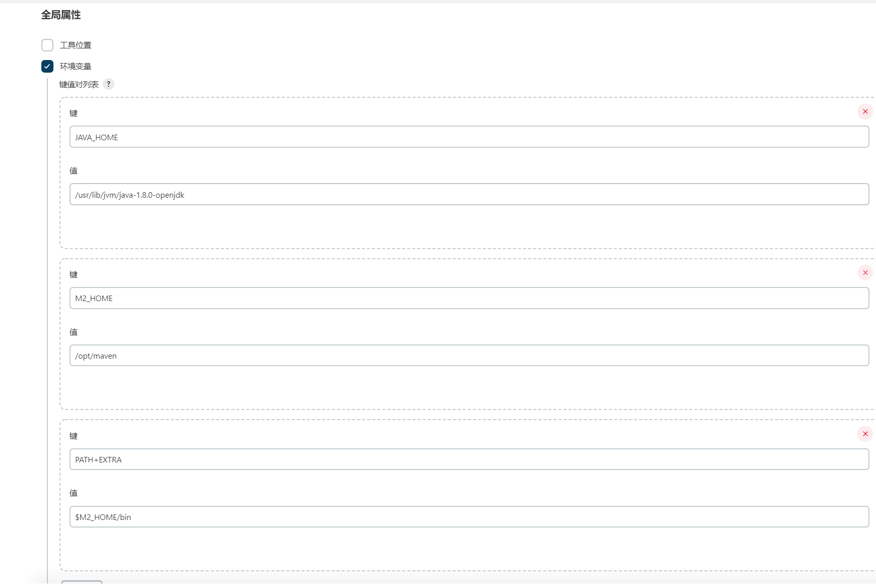This screenshot has width=876, height=584.
Task: Click the M2_HOME key field
Action: click(469, 298)
